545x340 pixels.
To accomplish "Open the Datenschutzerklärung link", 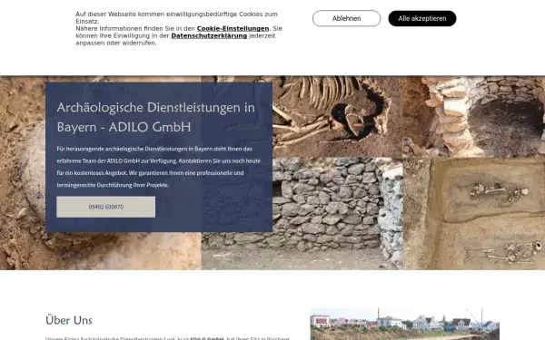I will tap(209, 35).
